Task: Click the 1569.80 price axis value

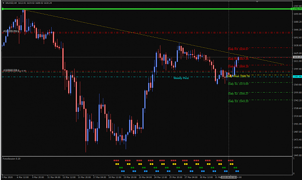Action: click(x=298, y=84)
